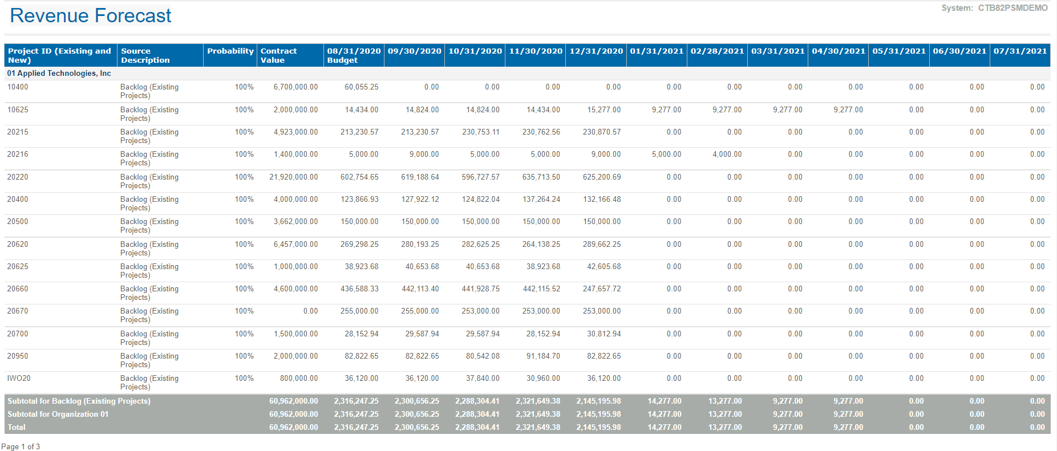This screenshot has width=1057, height=451.
Task: Select the 12/31/2020 column header
Action: tap(596, 51)
